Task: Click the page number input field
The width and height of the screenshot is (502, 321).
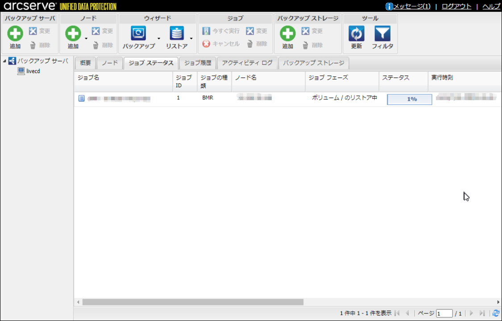Action: tap(444, 314)
